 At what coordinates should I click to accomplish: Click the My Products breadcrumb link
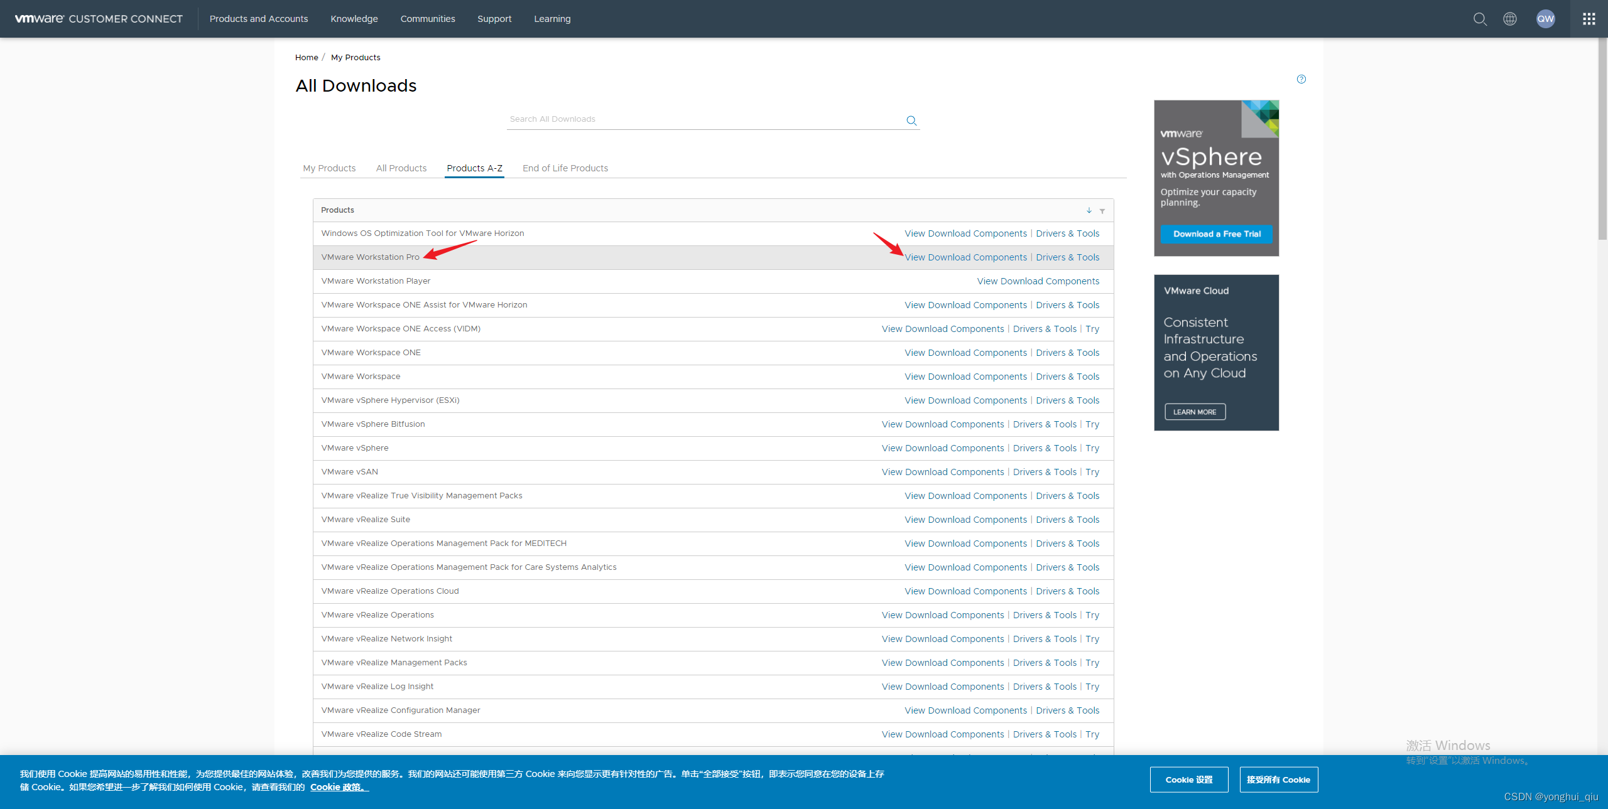tap(356, 57)
